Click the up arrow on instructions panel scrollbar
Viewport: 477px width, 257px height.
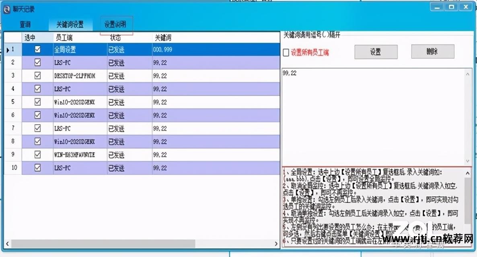point(467,173)
